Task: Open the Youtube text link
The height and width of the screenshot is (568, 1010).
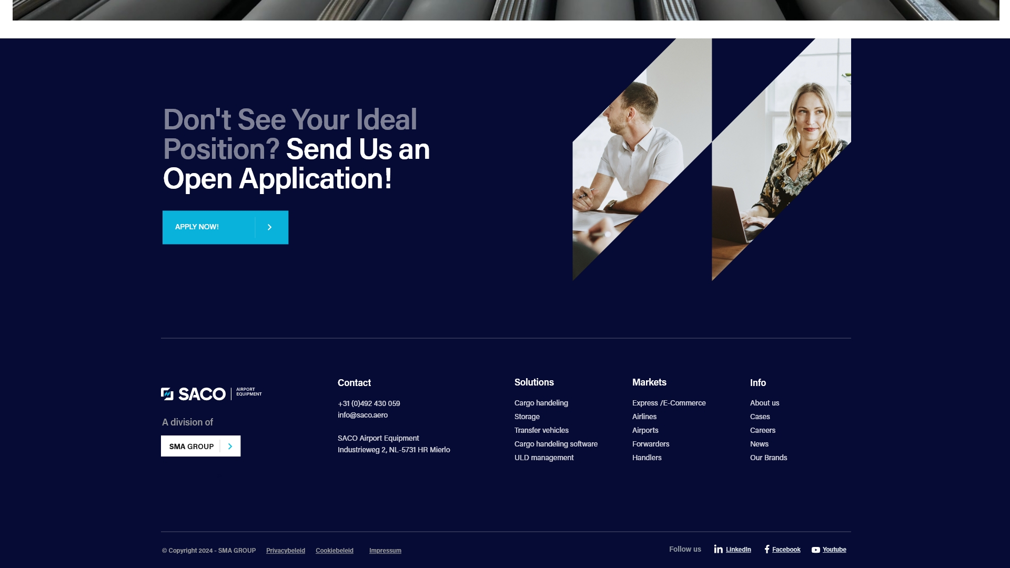Action: 834,550
